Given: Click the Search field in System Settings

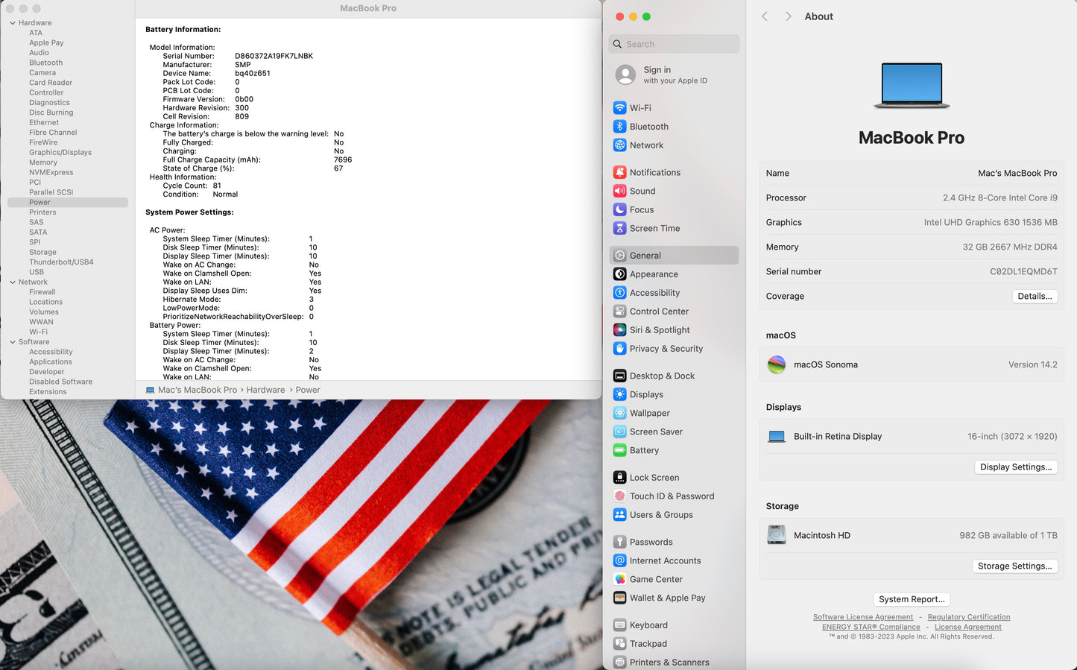Looking at the screenshot, I should point(674,44).
